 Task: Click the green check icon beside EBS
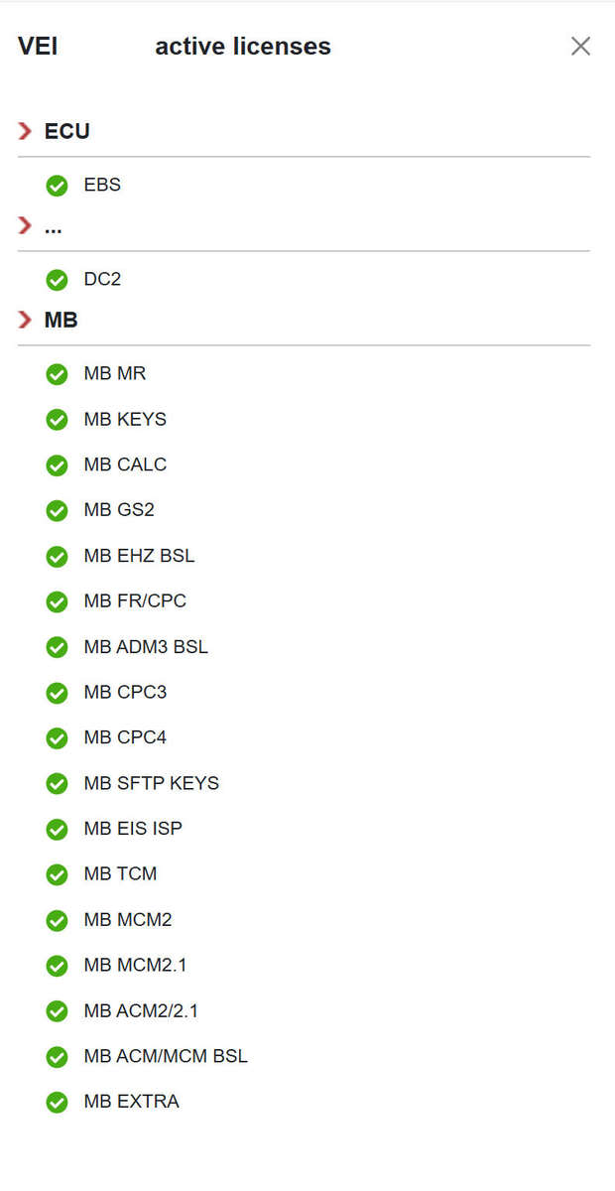pos(58,186)
